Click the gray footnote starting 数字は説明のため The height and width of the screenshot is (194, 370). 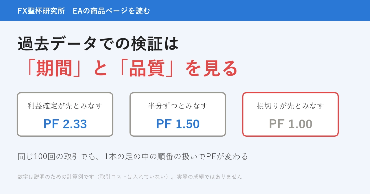130,177
